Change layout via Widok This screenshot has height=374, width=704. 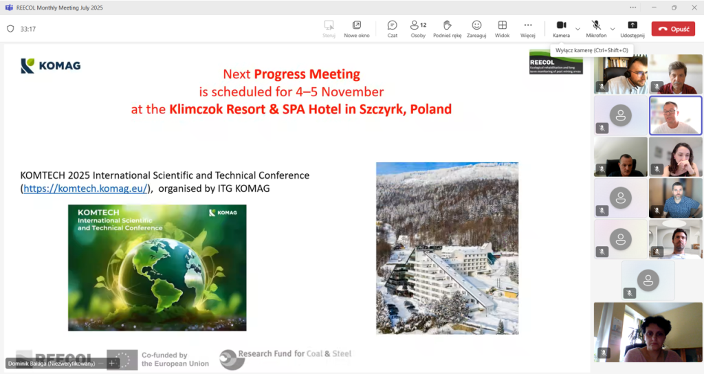click(502, 29)
